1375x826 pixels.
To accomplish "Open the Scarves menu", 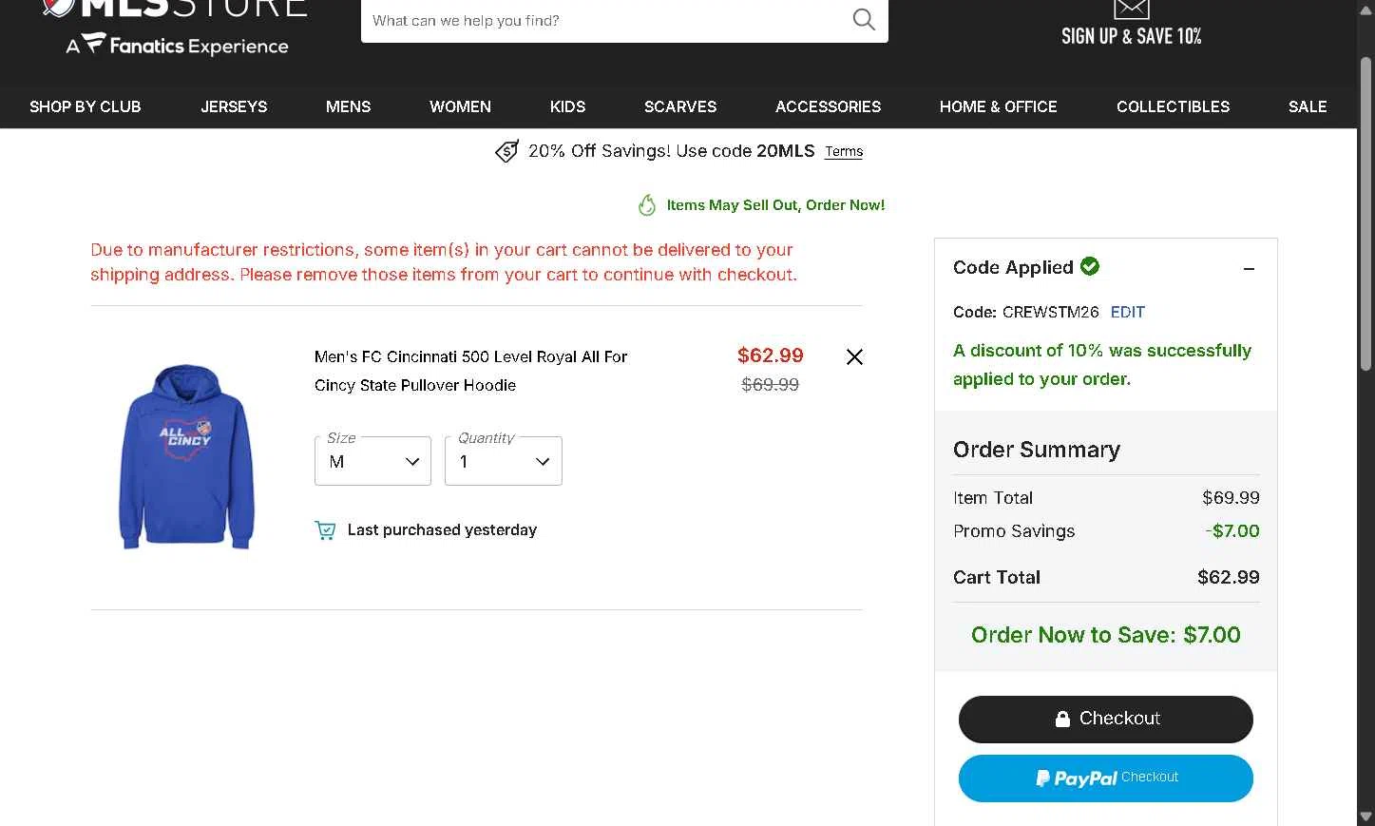I will [680, 106].
